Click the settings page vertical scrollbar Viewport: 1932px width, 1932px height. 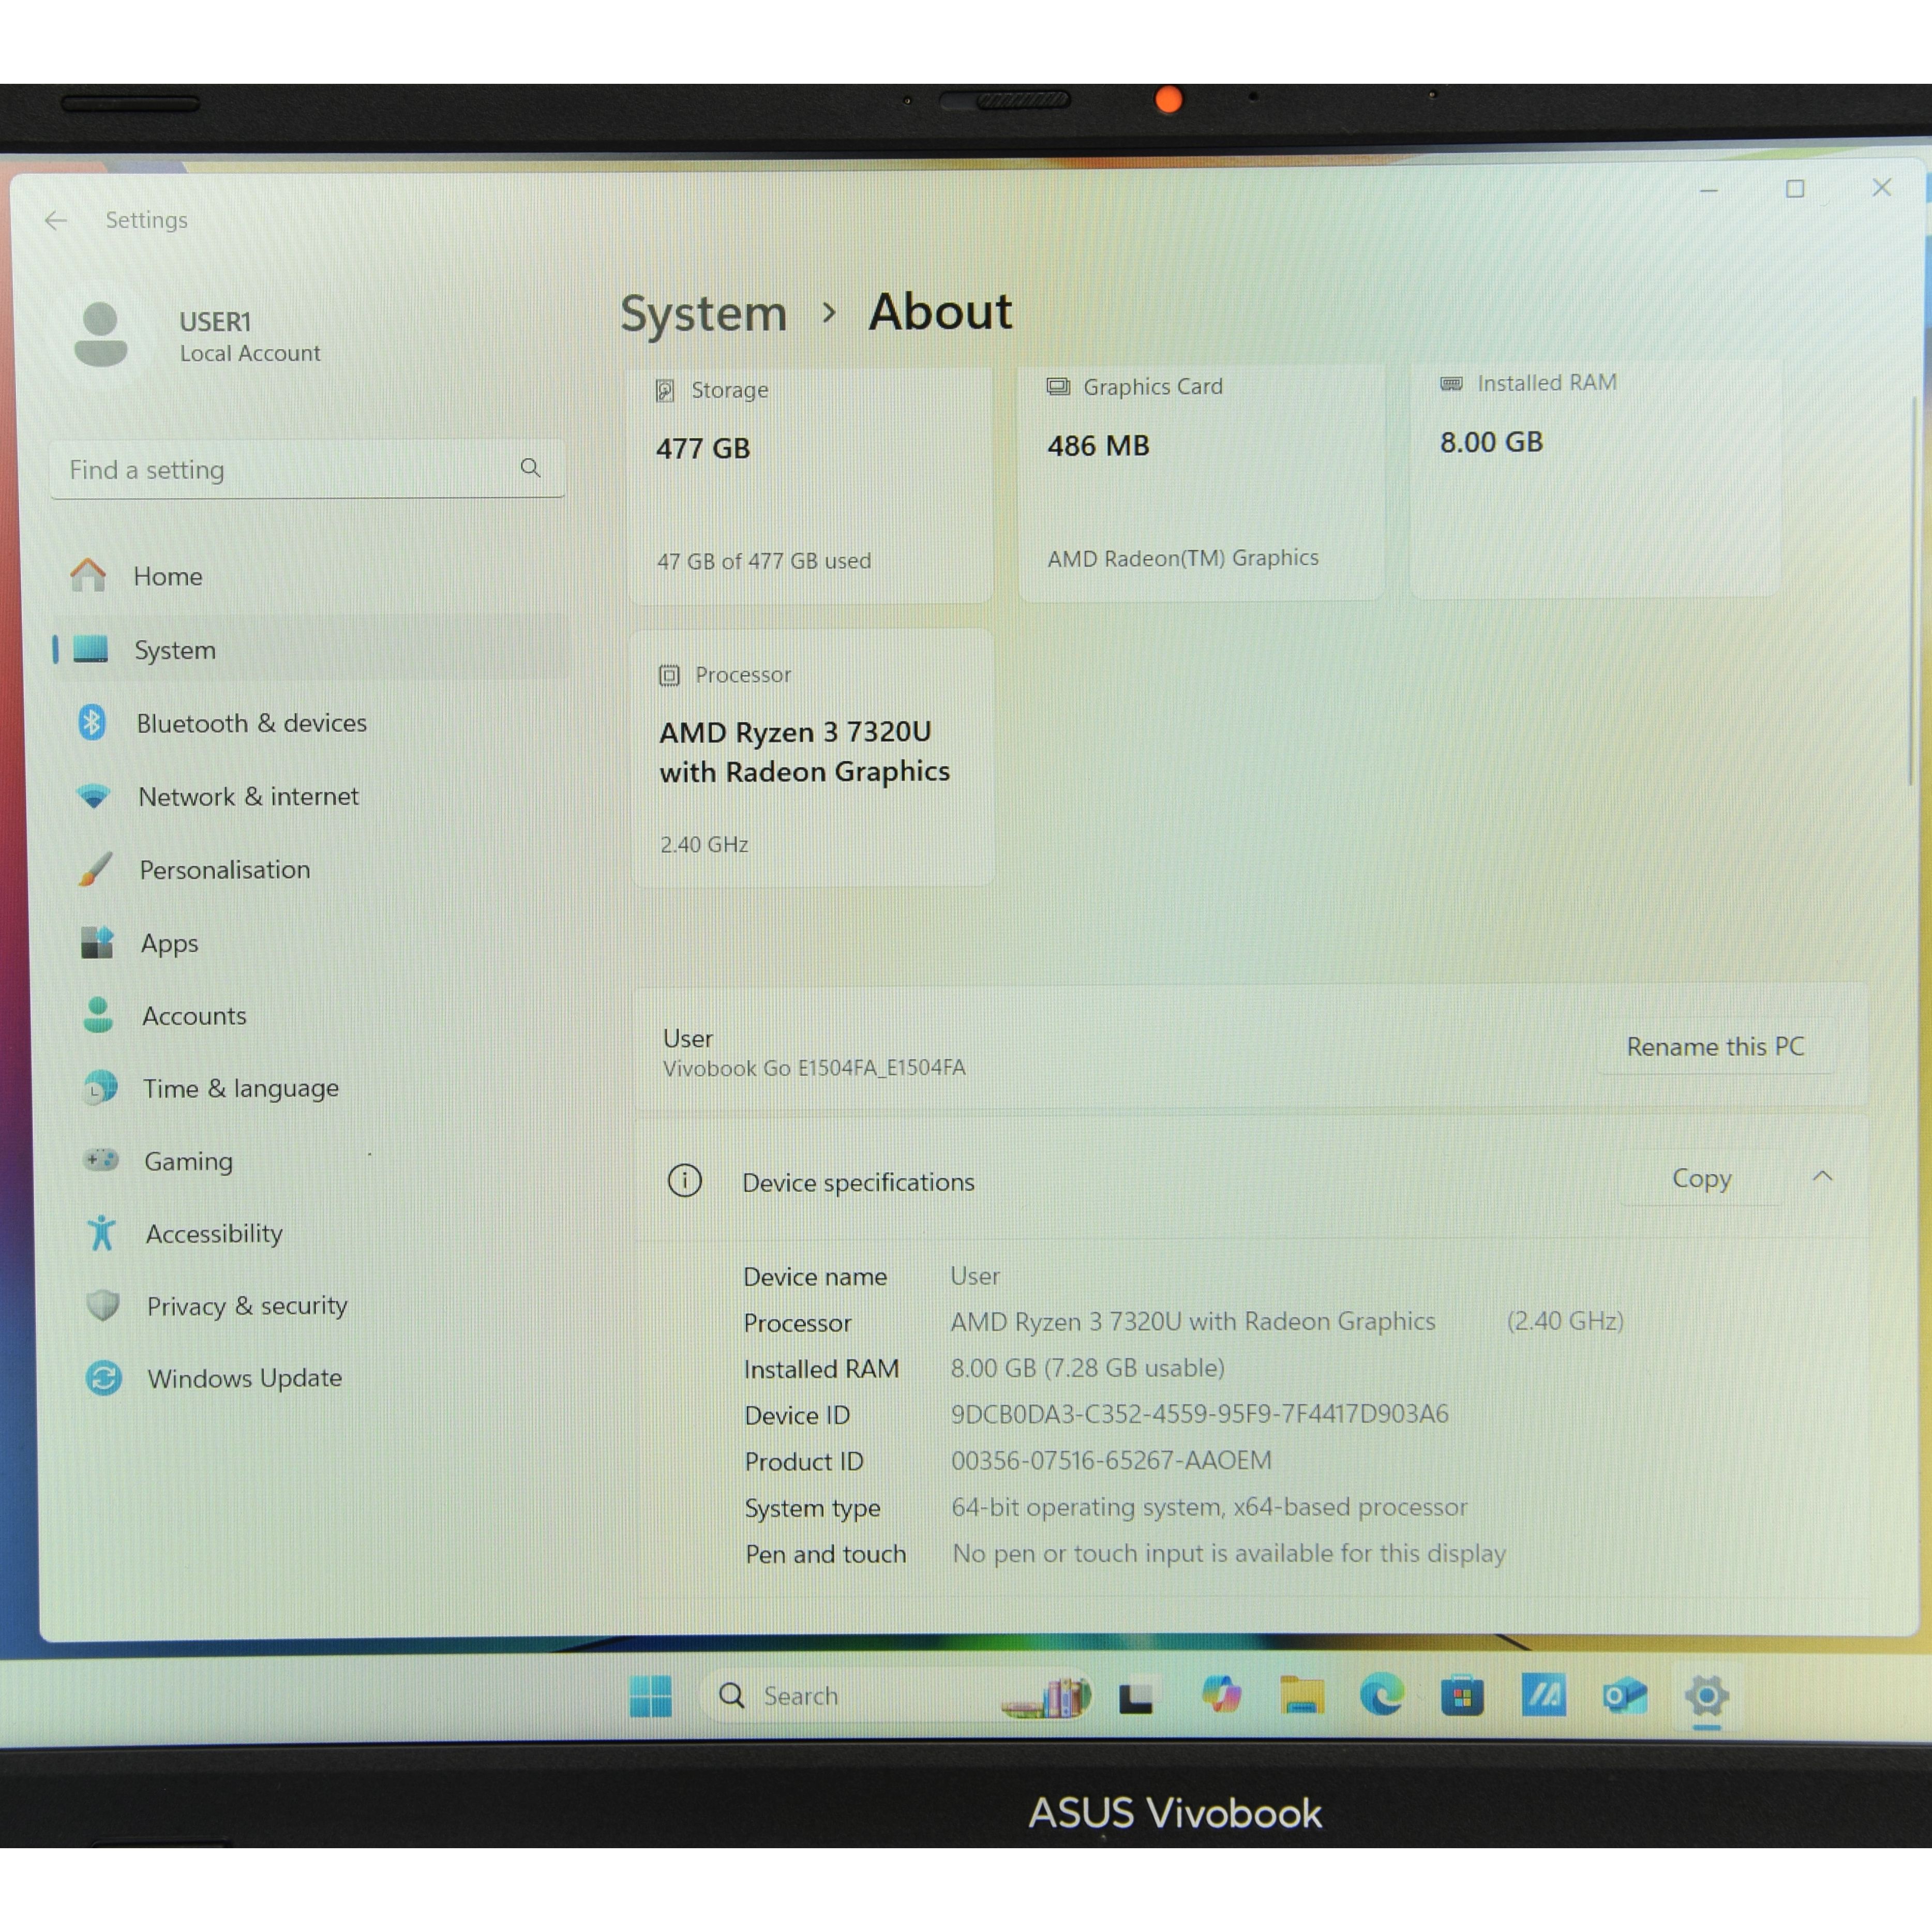click(1913, 590)
